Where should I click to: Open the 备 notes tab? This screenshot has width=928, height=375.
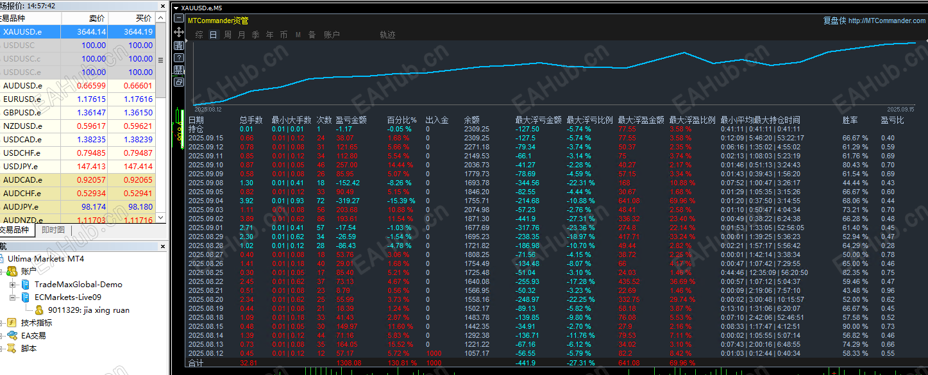[x=312, y=35]
